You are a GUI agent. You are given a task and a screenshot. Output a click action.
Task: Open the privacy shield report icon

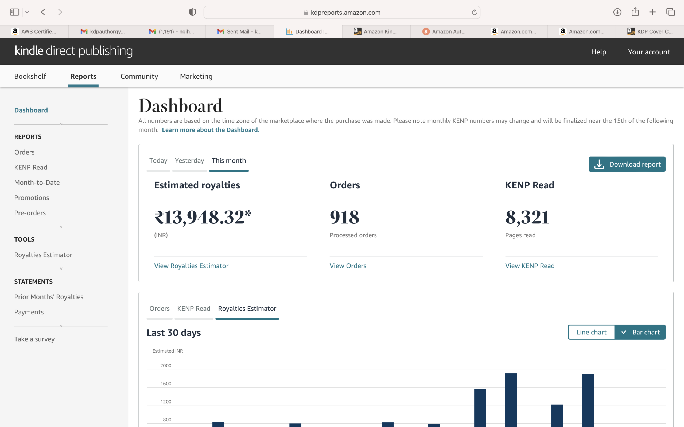(x=192, y=12)
